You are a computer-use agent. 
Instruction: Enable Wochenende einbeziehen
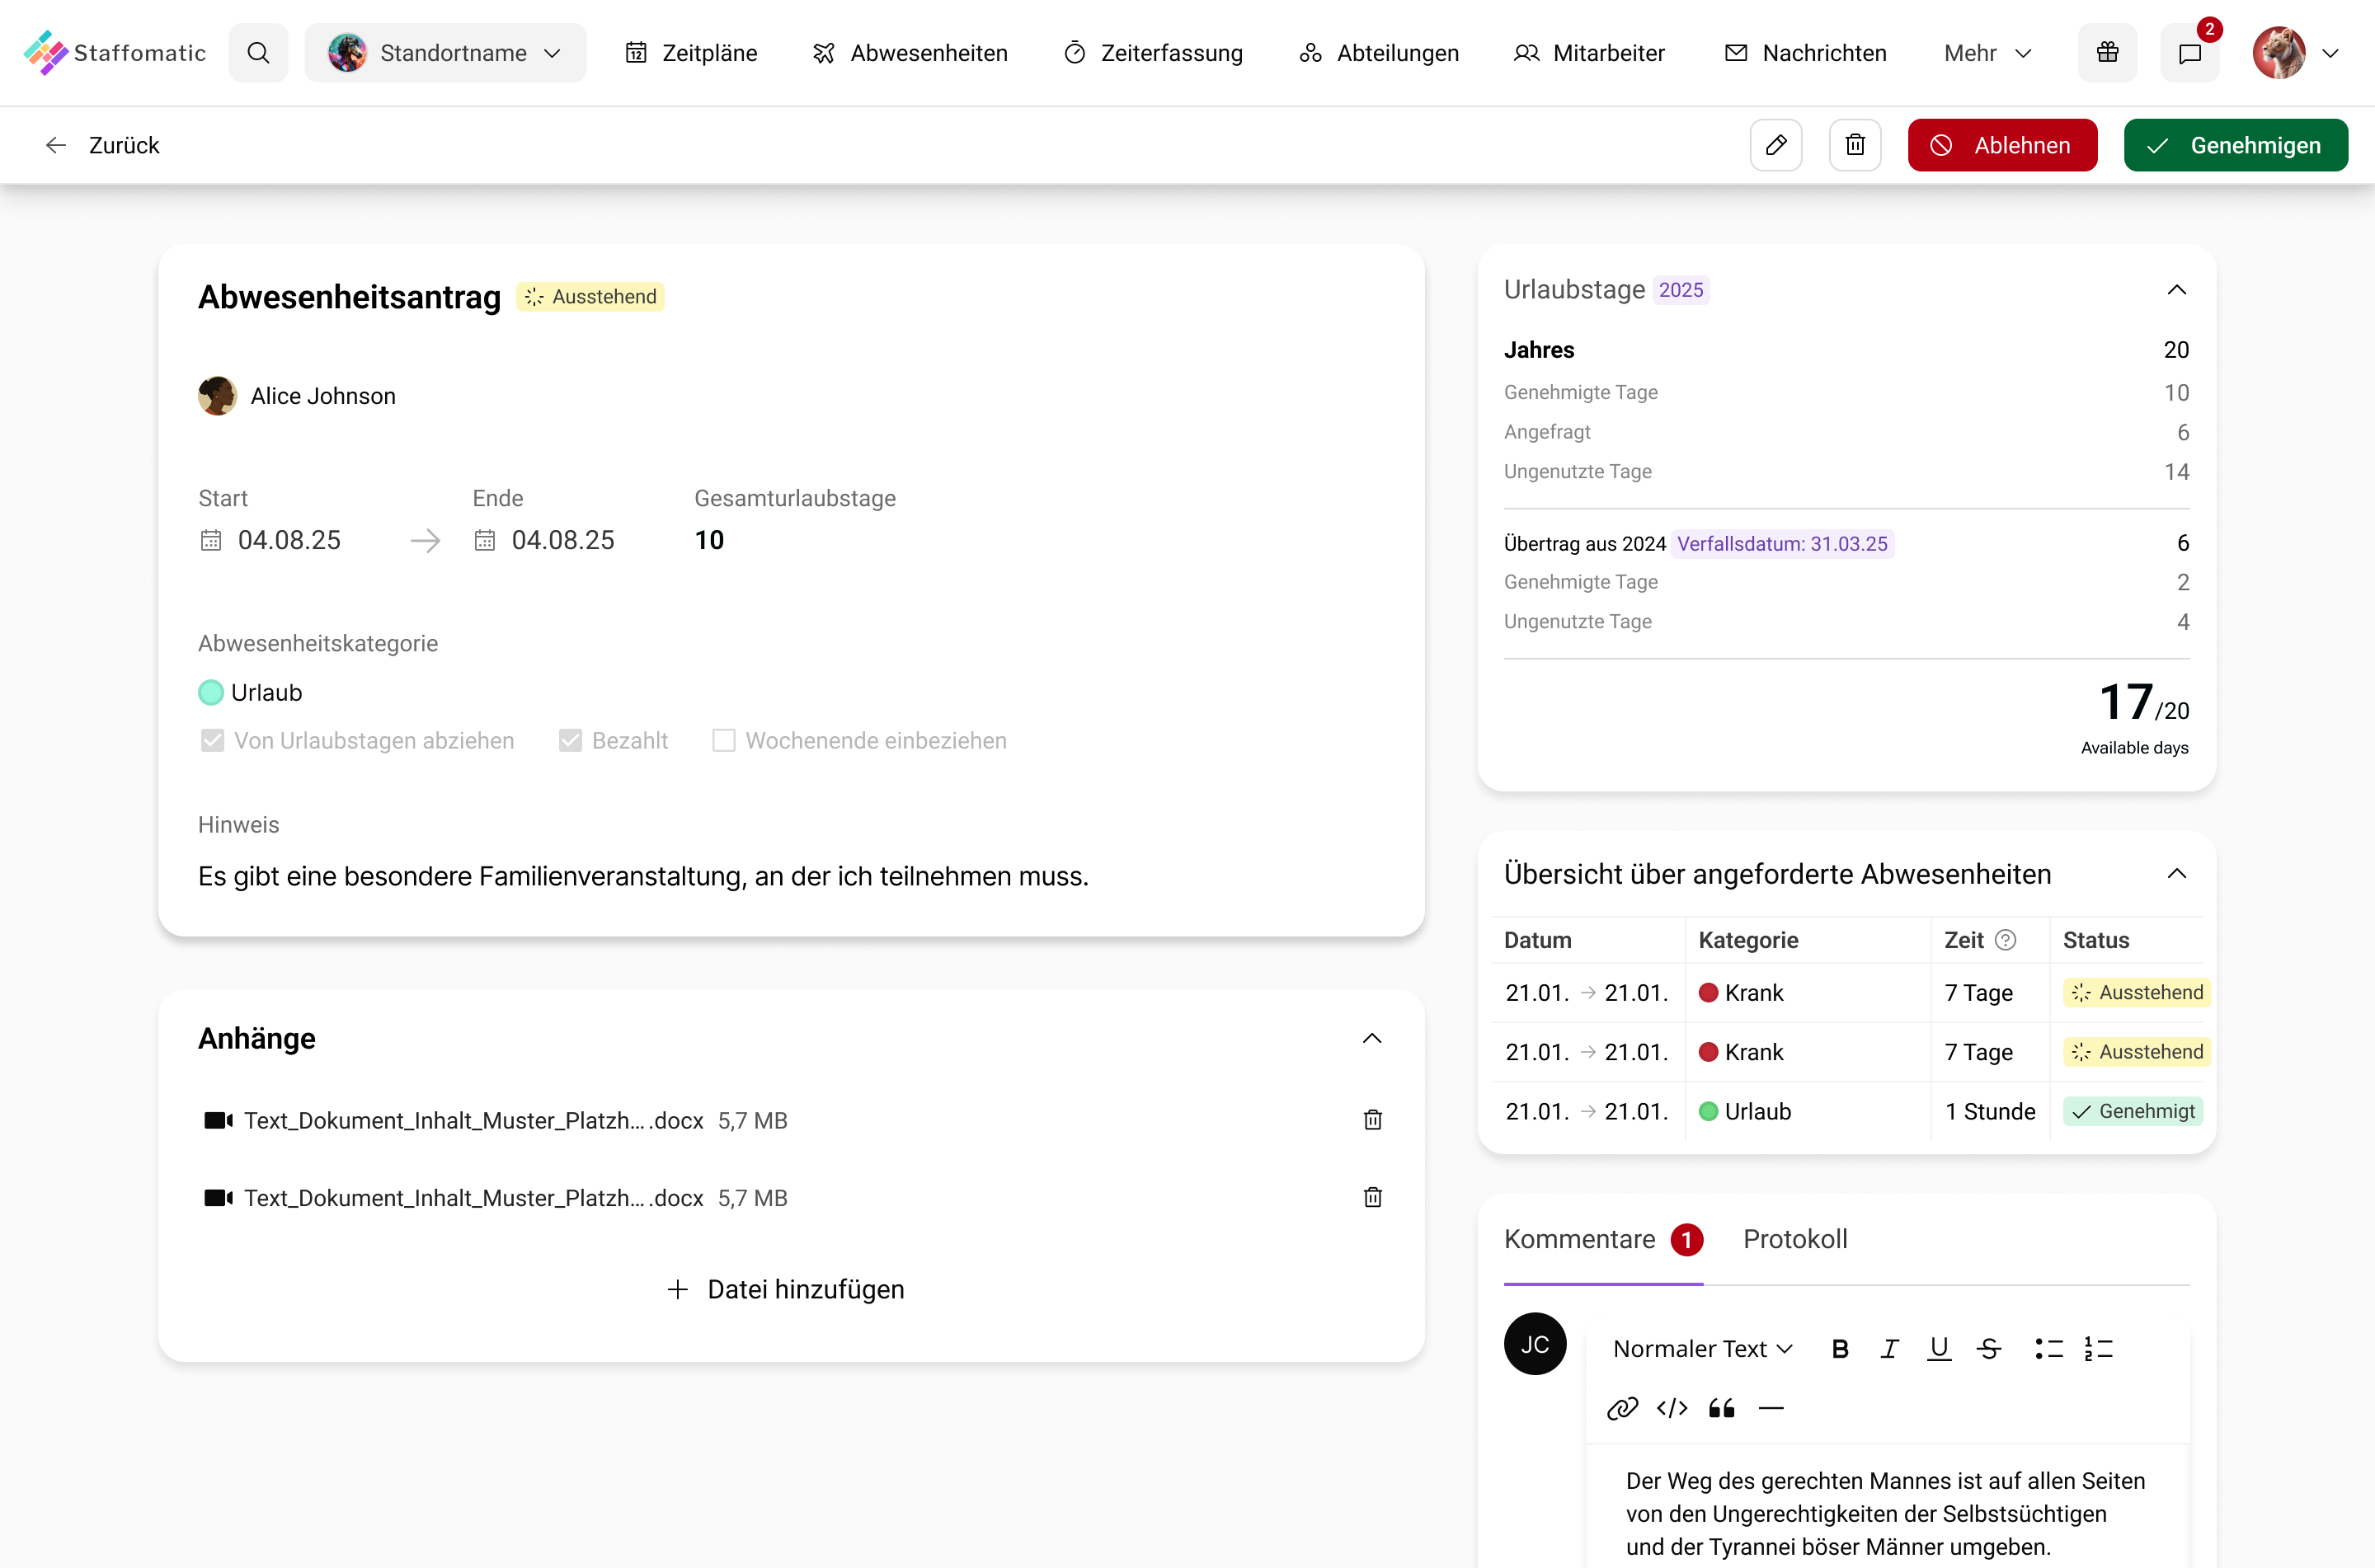click(x=724, y=740)
